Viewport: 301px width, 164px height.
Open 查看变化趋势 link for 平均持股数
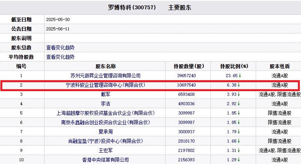(60, 57)
